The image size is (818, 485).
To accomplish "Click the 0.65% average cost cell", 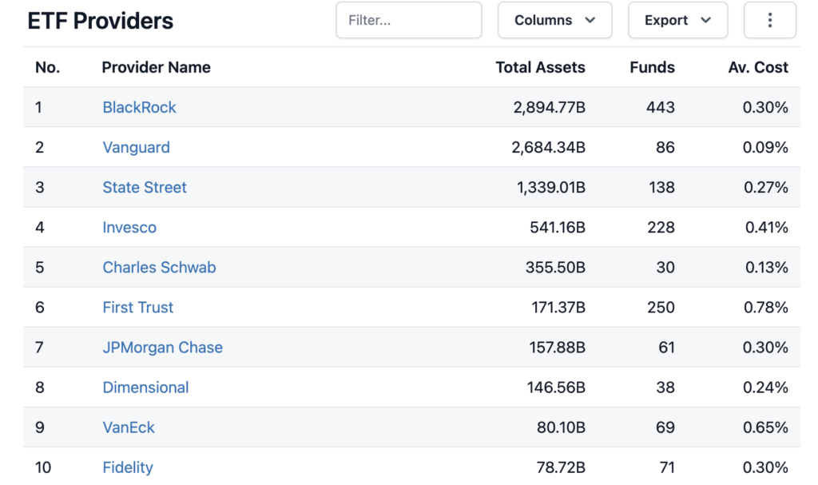I will click(765, 427).
